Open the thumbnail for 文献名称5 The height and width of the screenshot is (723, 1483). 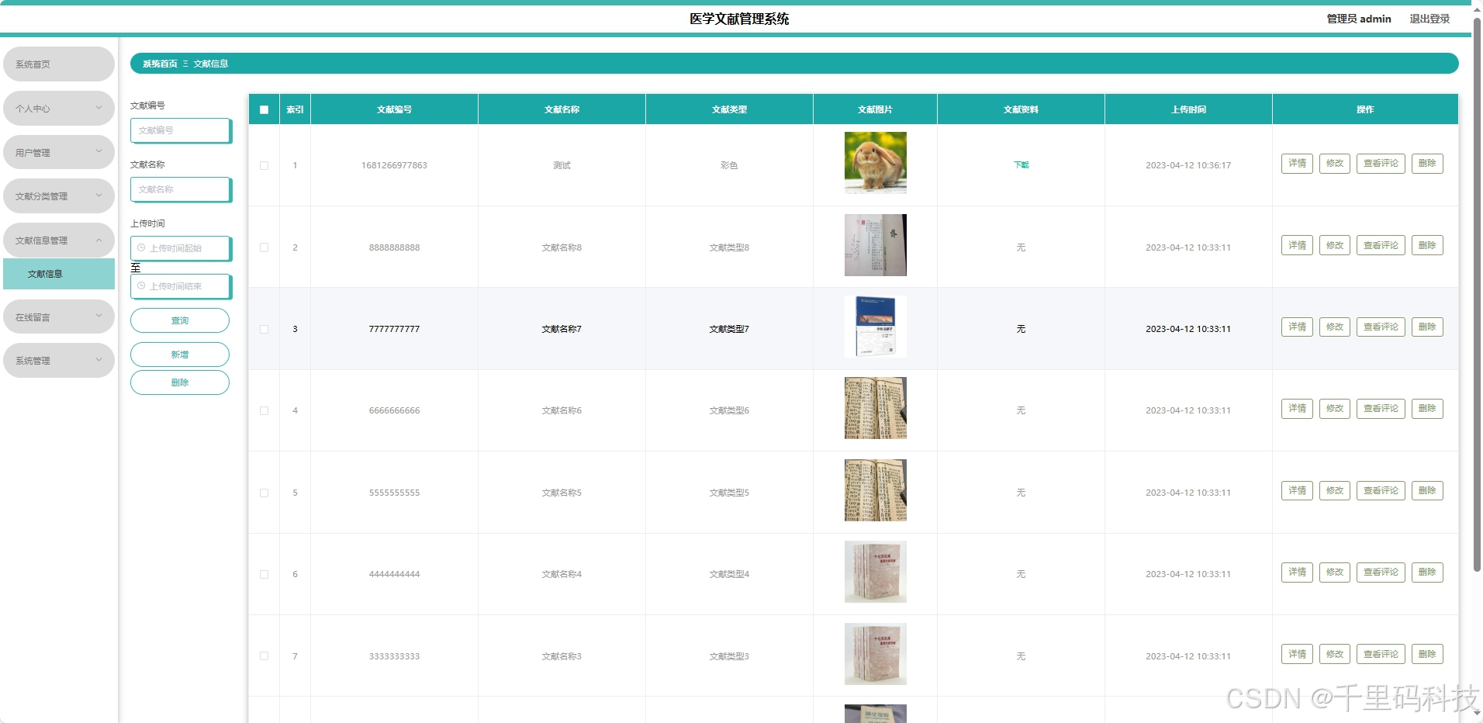pyautogui.click(x=875, y=490)
